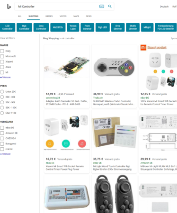Click the magnifier search icon
This screenshot has width=177, height=213.
pos(110,6)
